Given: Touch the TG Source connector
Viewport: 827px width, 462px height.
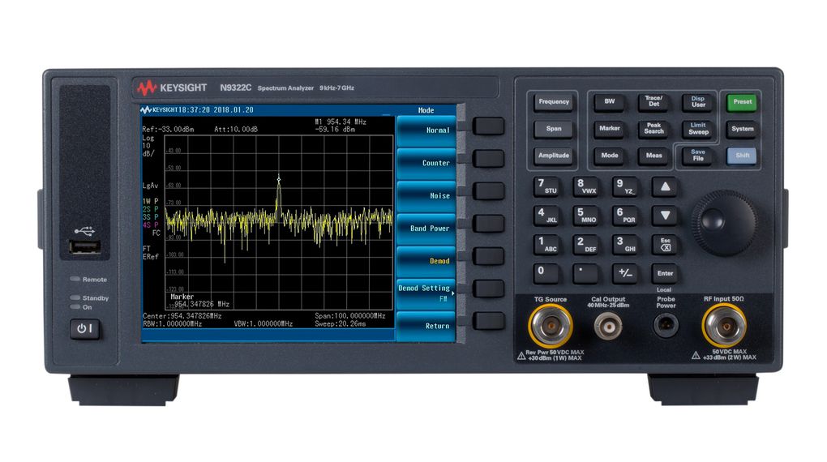Looking at the screenshot, I should pyautogui.click(x=551, y=325).
